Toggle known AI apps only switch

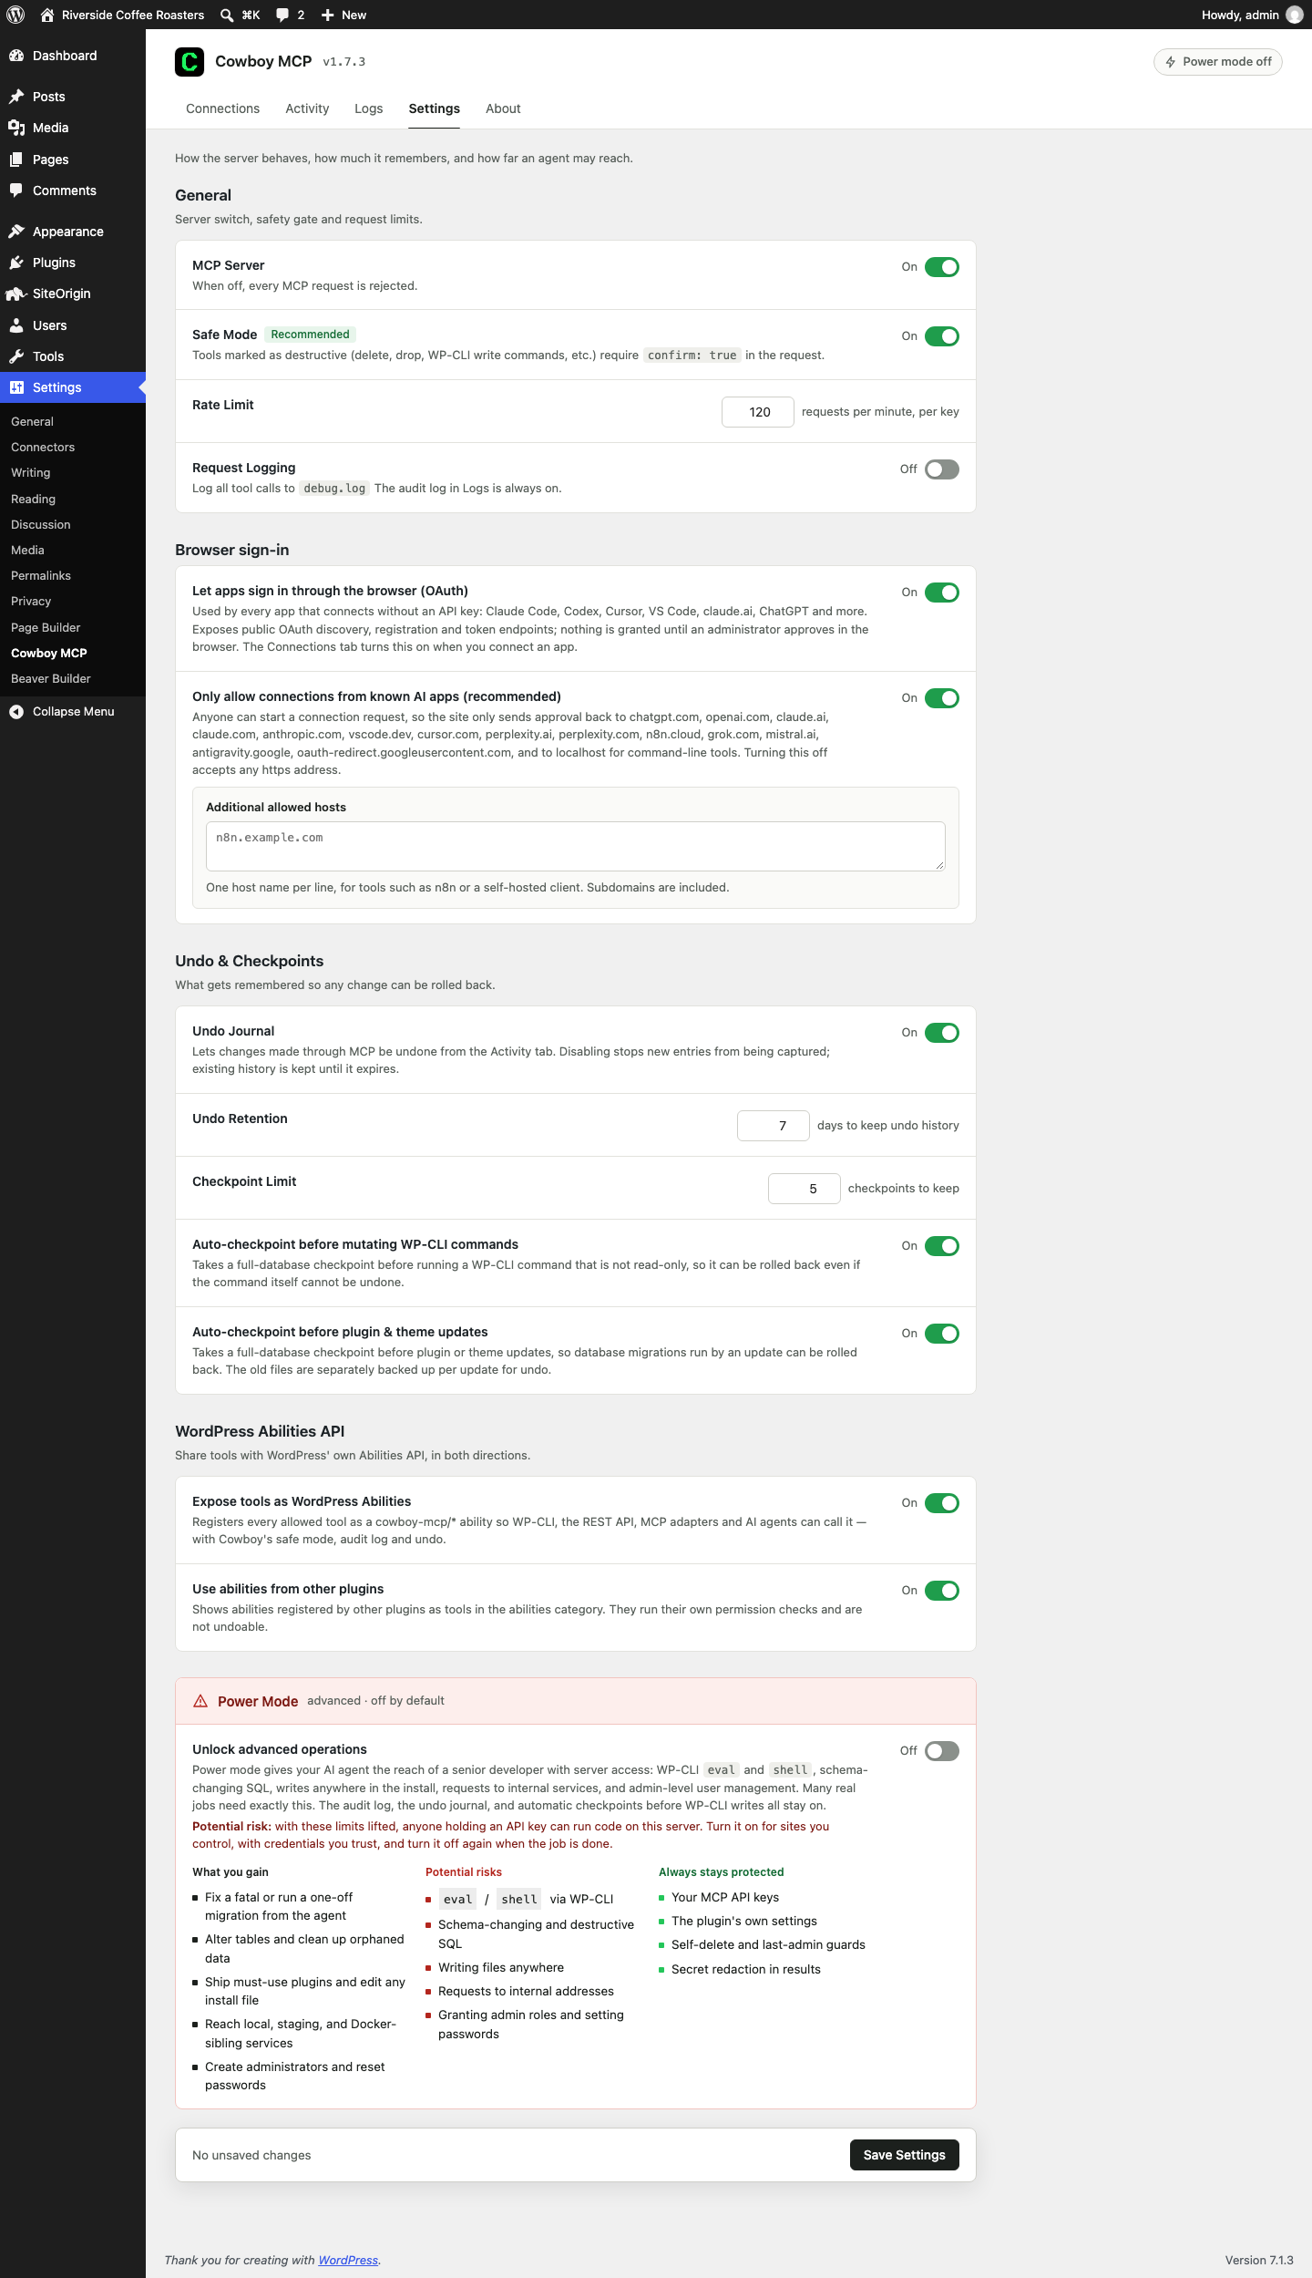pos(942,698)
